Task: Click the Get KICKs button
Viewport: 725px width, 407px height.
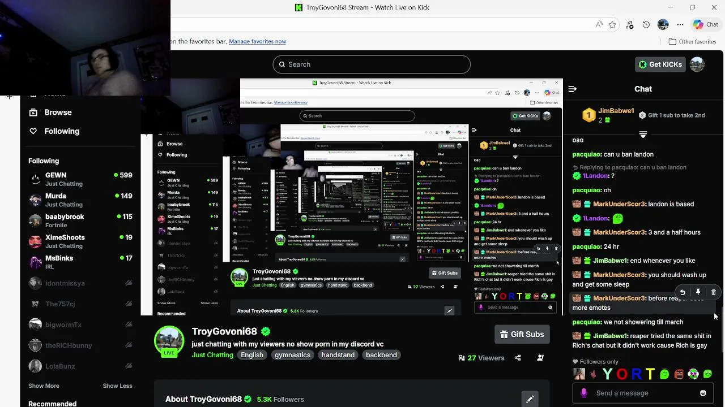Action: click(660, 64)
